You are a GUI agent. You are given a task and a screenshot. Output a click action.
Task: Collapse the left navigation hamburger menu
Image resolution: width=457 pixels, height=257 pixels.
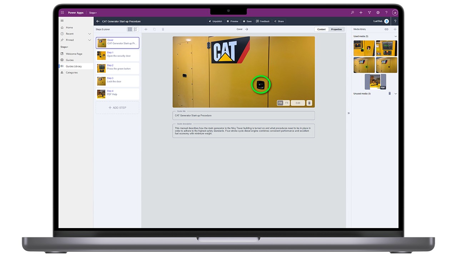[x=62, y=21]
